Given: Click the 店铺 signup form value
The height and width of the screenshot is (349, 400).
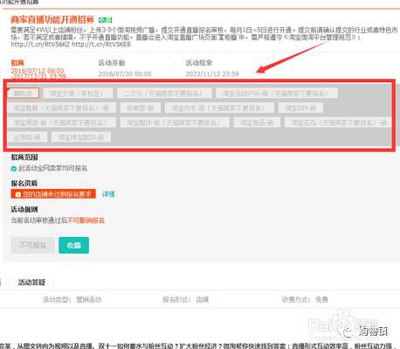Looking at the screenshot, I should coord(202,299).
